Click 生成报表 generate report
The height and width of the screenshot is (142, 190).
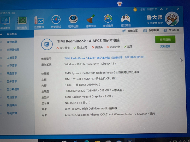171,30
